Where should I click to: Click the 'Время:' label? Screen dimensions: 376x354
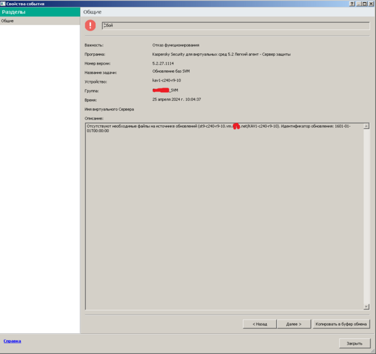[x=90, y=100]
